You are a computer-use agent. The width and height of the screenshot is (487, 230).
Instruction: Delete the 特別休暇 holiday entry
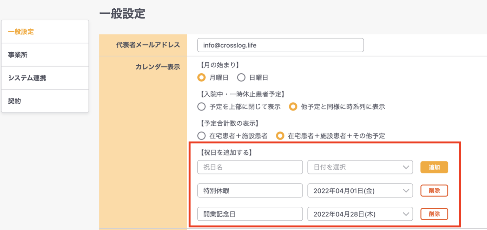click(434, 191)
